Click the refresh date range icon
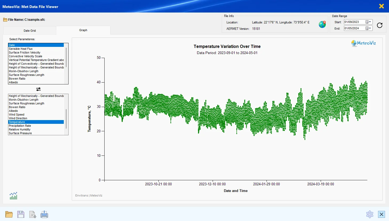 pyautogui.click(x=379, y=25)
